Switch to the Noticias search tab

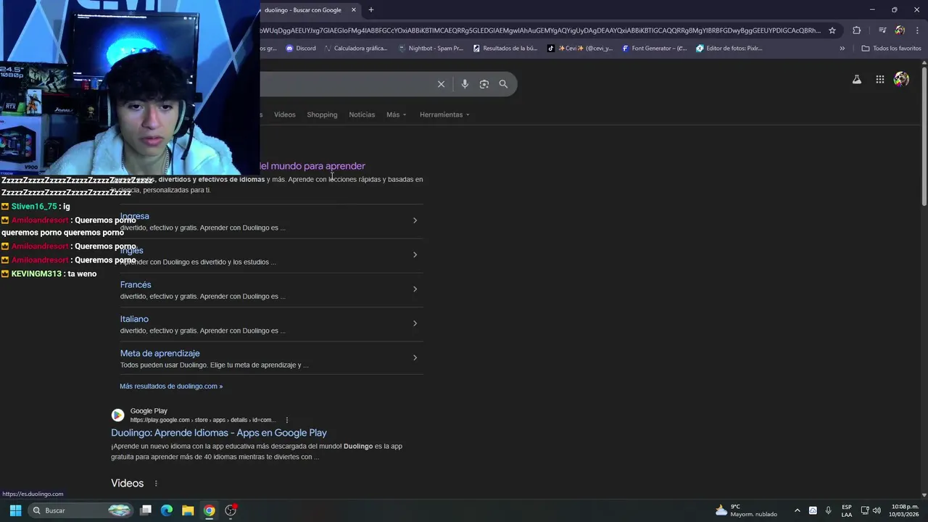click(x=362, y=115)
